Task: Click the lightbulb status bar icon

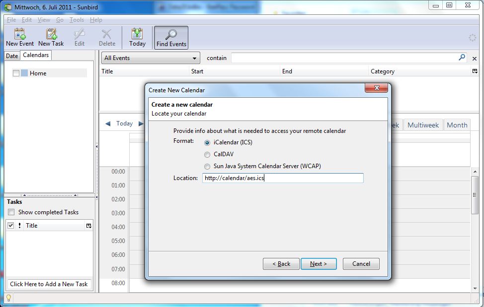Action: point(8,298)
